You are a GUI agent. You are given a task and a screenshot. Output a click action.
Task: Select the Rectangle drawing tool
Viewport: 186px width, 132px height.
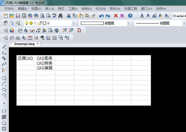click(4, 111)
